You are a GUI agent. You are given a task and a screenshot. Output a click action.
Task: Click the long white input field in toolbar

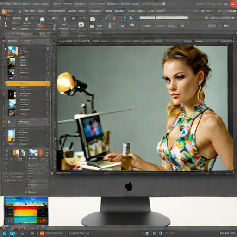[x=172, y=18]
